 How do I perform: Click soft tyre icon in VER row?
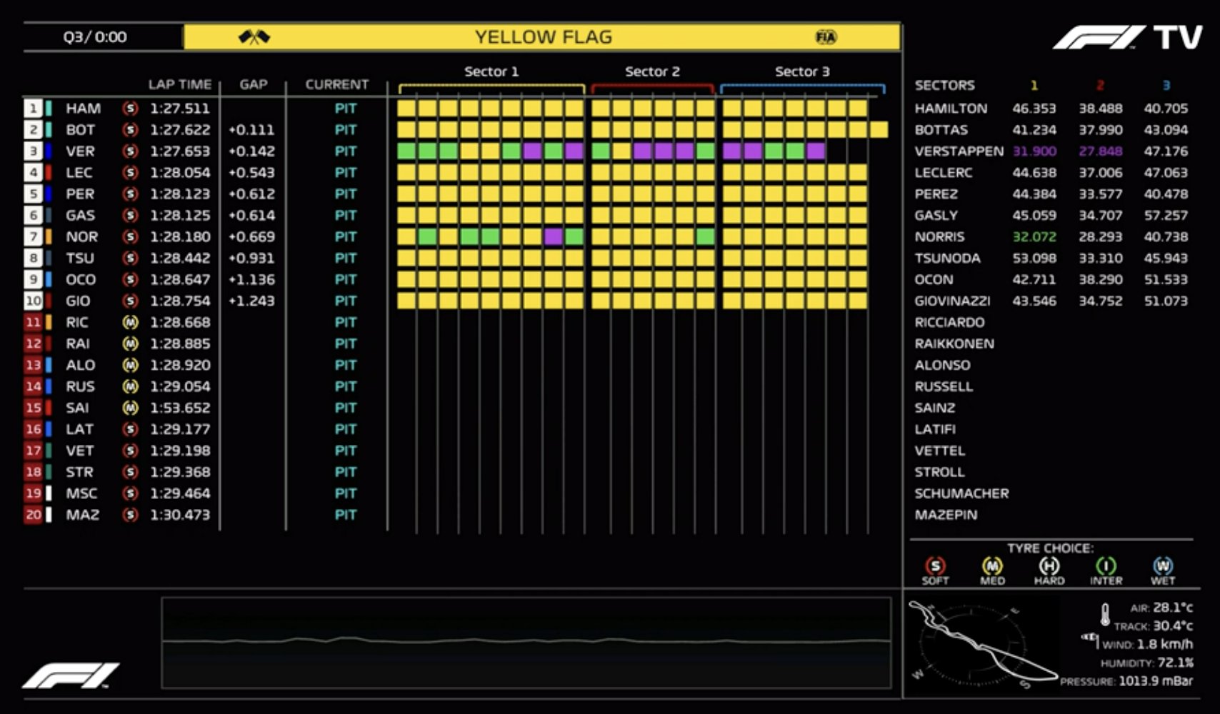click(x=130, y=151)
